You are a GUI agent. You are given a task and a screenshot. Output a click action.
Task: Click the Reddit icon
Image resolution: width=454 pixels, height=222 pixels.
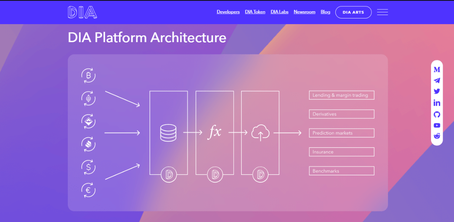[x=437, y=136]
